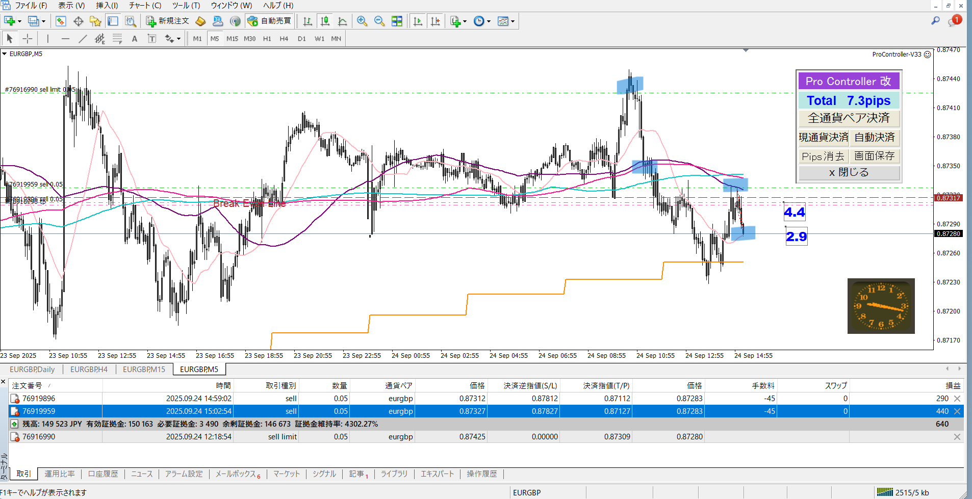
Task: Open the tile windows layout icon
Action: point(397,21)
